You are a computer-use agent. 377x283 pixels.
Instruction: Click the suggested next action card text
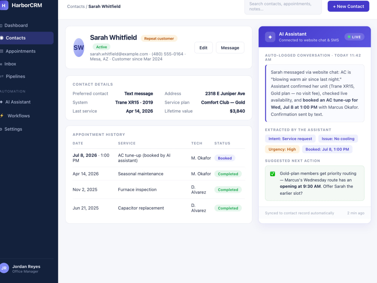[x=318, y=183]
